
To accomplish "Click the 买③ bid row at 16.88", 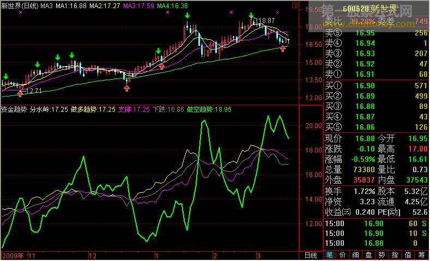I will click(x=376, y=106).
